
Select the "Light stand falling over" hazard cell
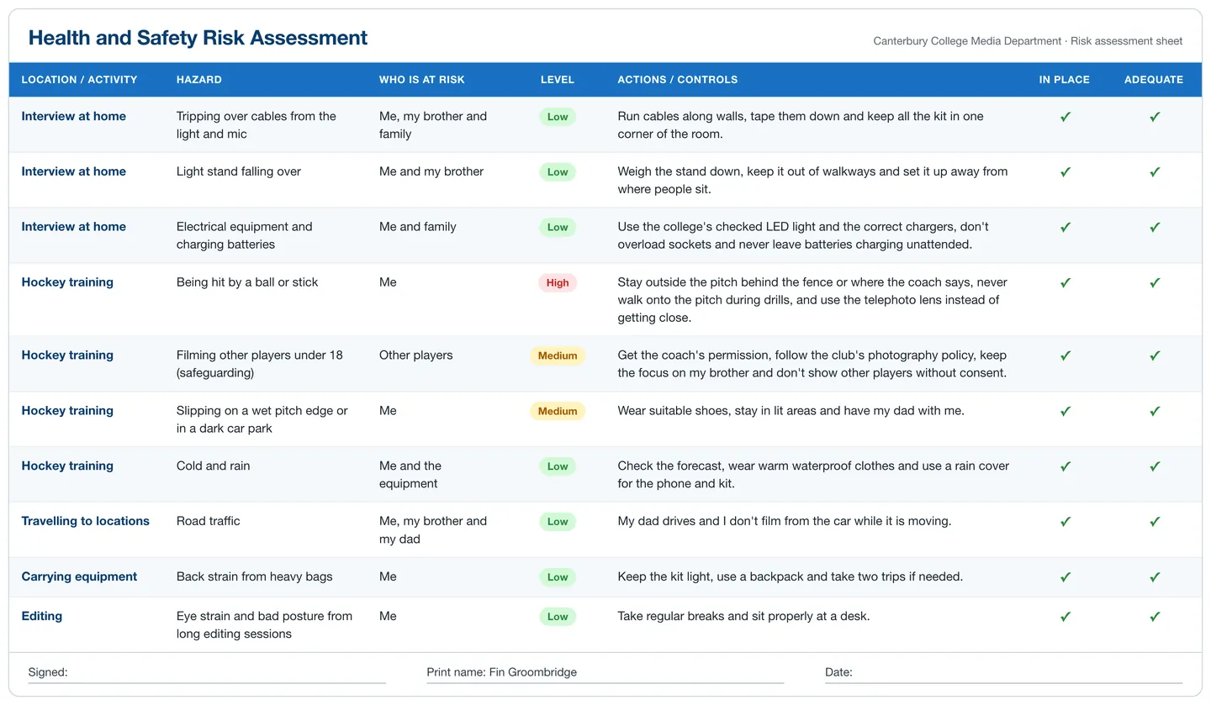coord(239,171)
